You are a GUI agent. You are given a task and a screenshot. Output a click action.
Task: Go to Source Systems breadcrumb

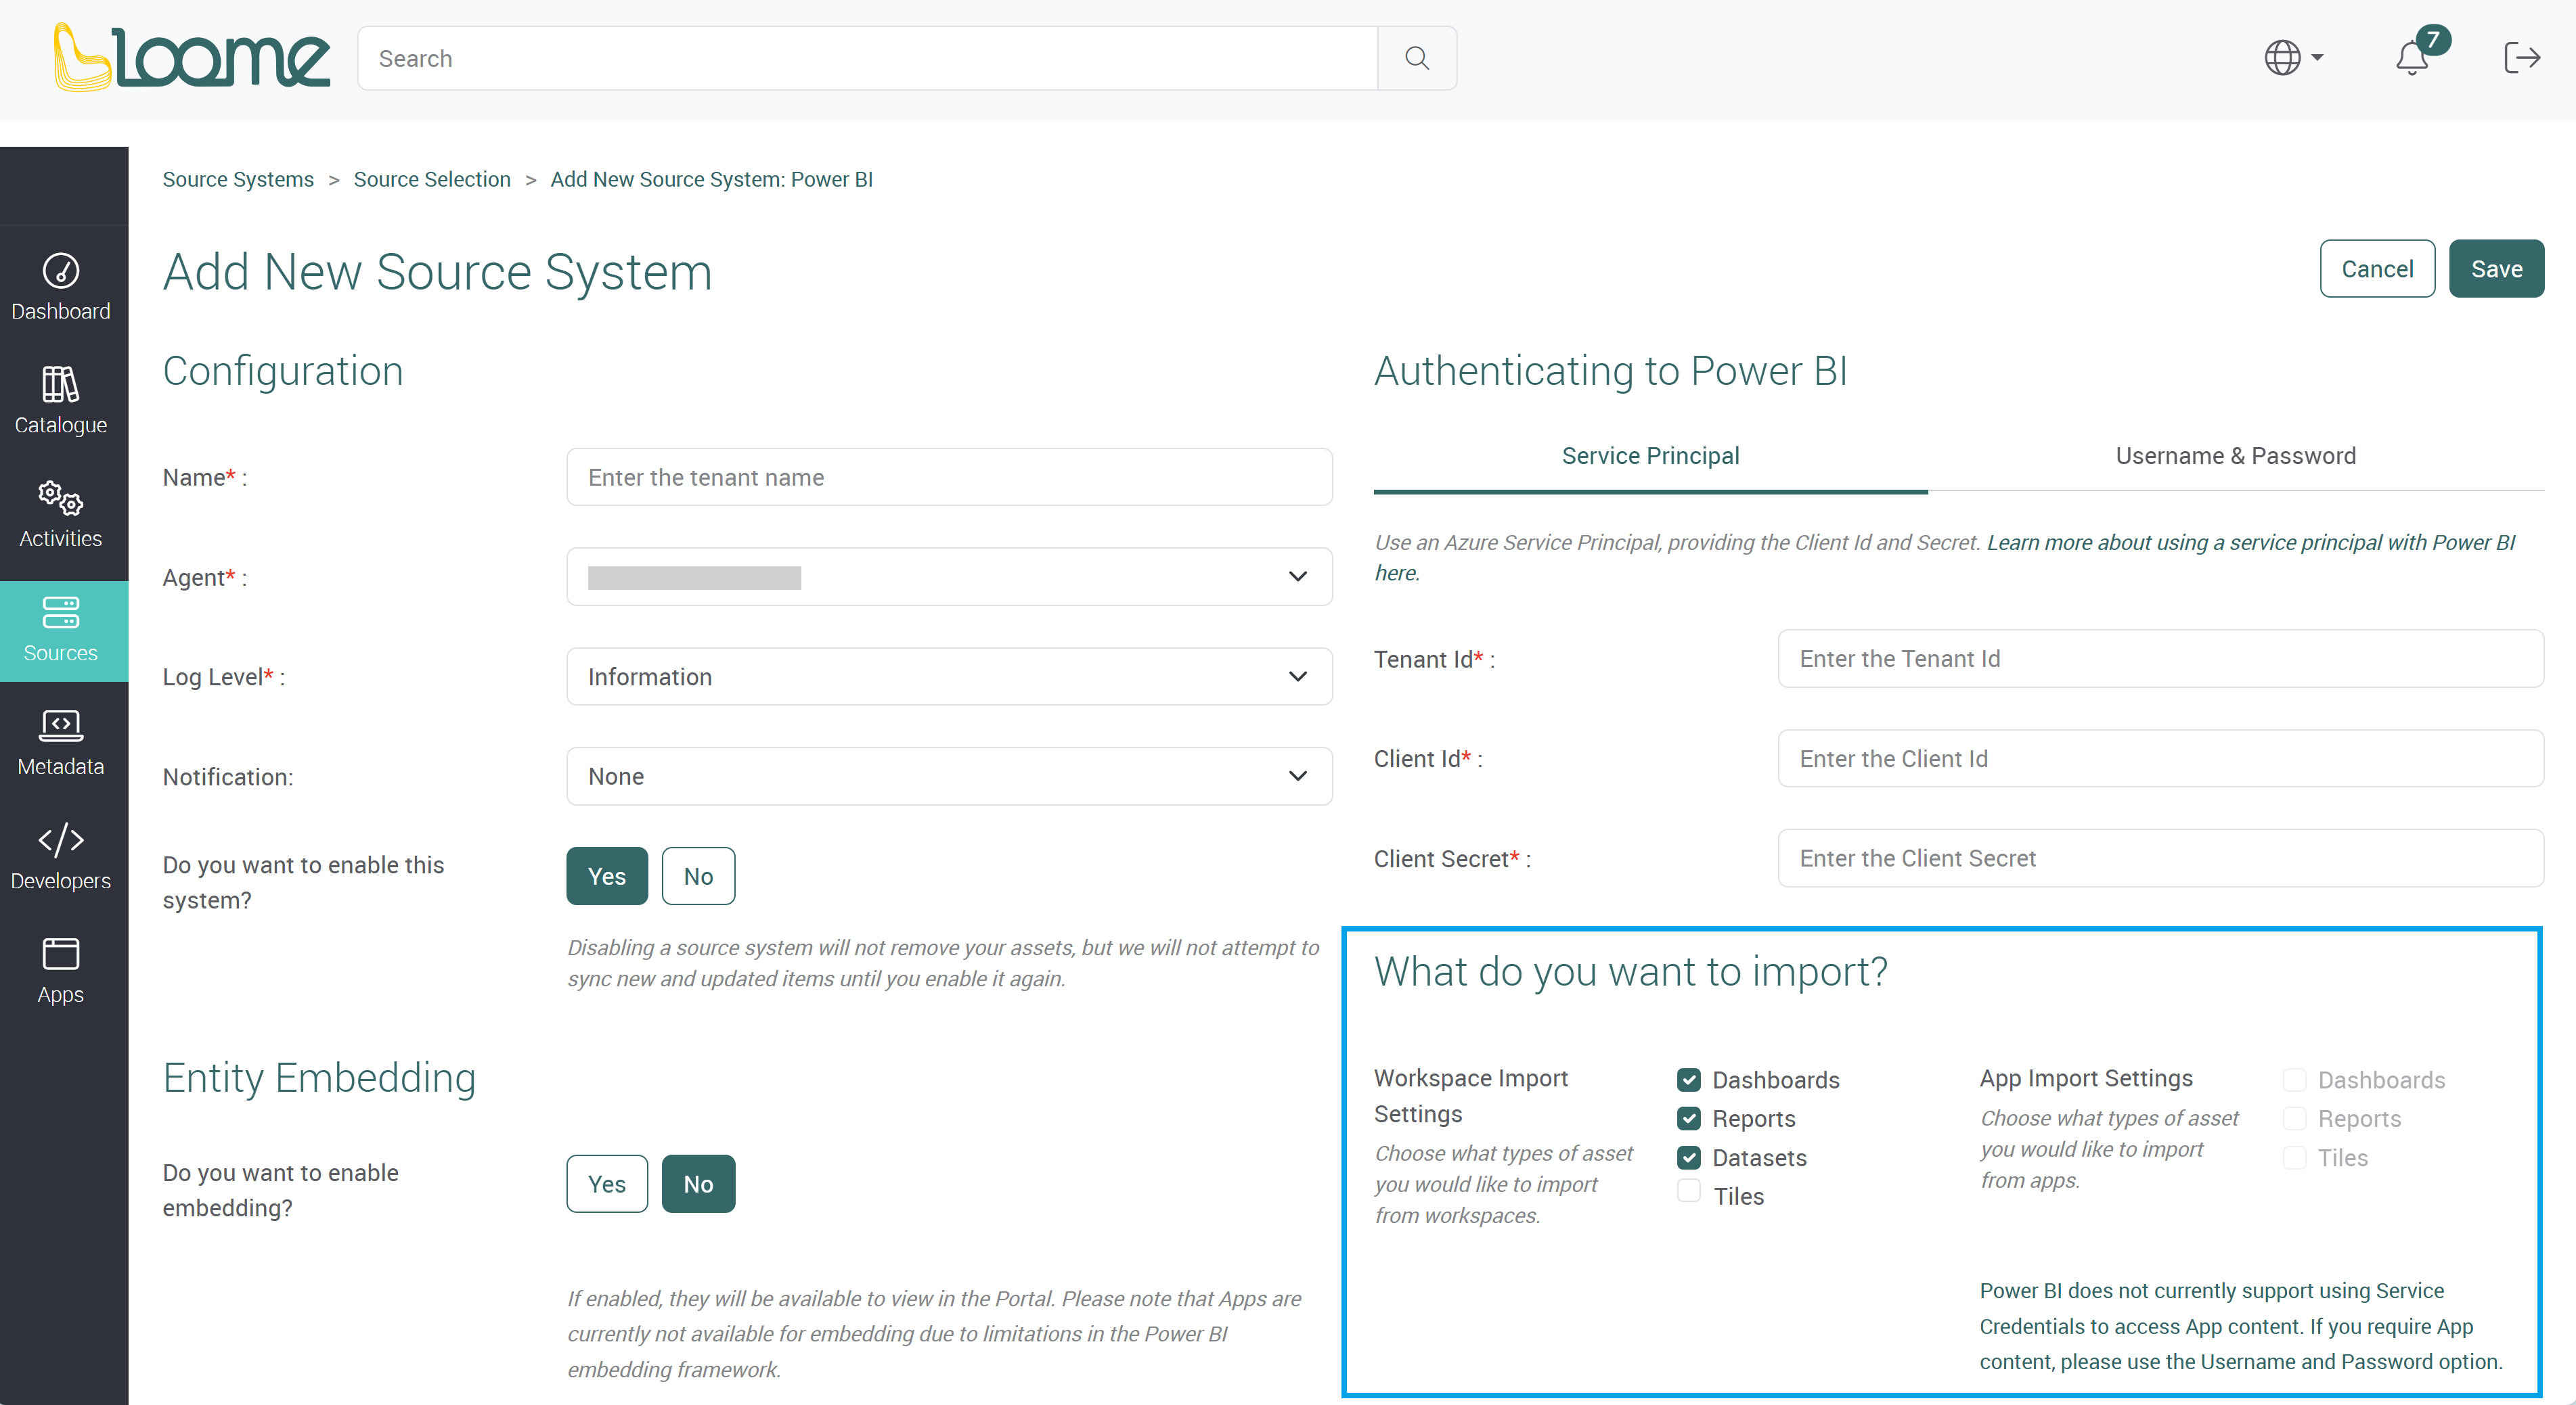(x=238, y=180)
